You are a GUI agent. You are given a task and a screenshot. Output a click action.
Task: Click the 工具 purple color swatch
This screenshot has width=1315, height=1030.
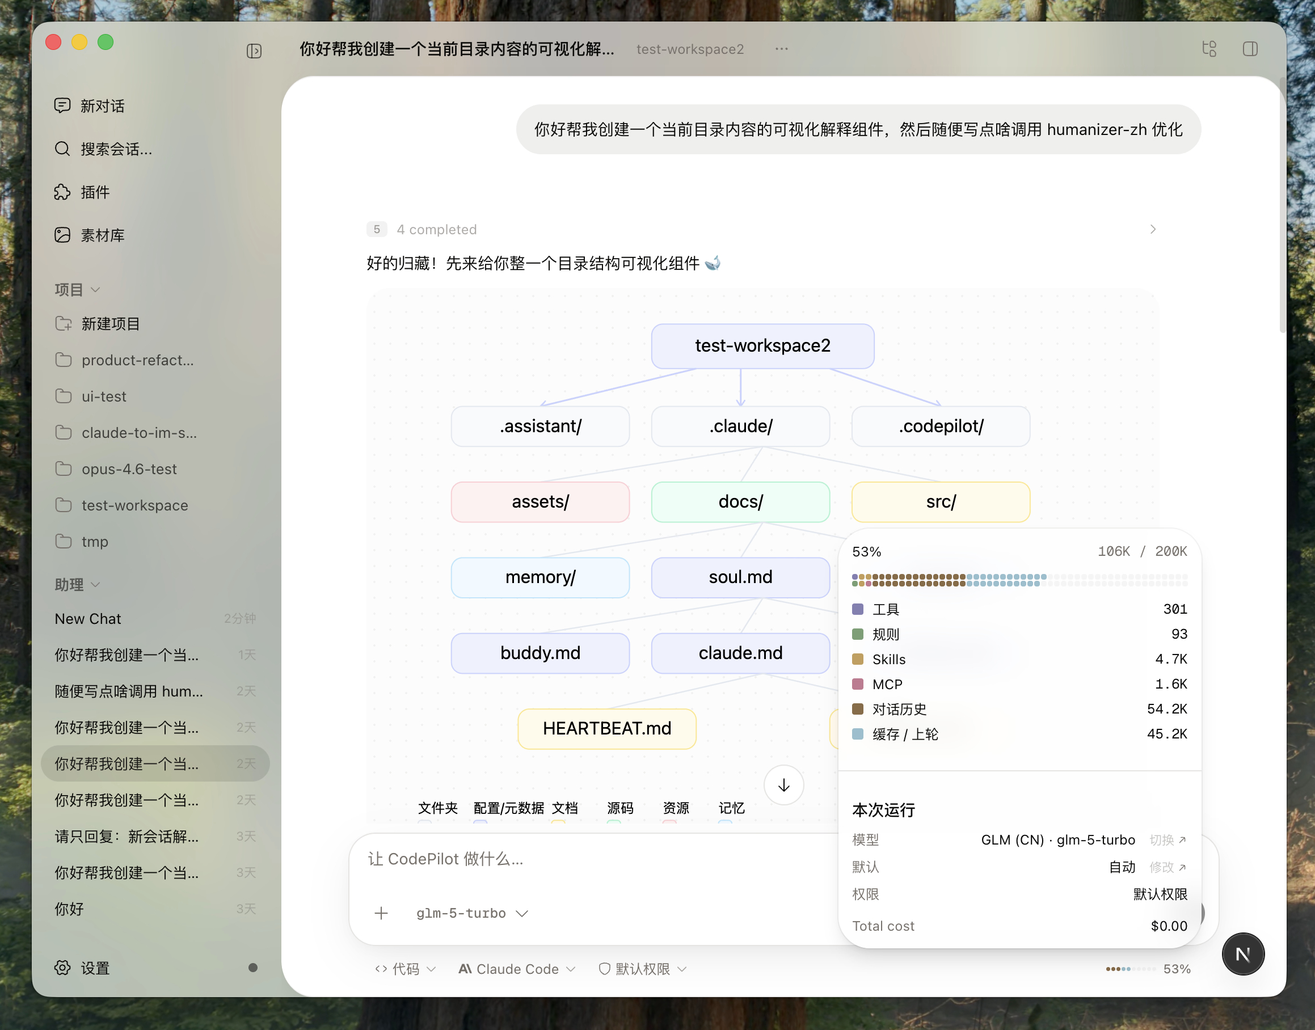click(857, 609)
